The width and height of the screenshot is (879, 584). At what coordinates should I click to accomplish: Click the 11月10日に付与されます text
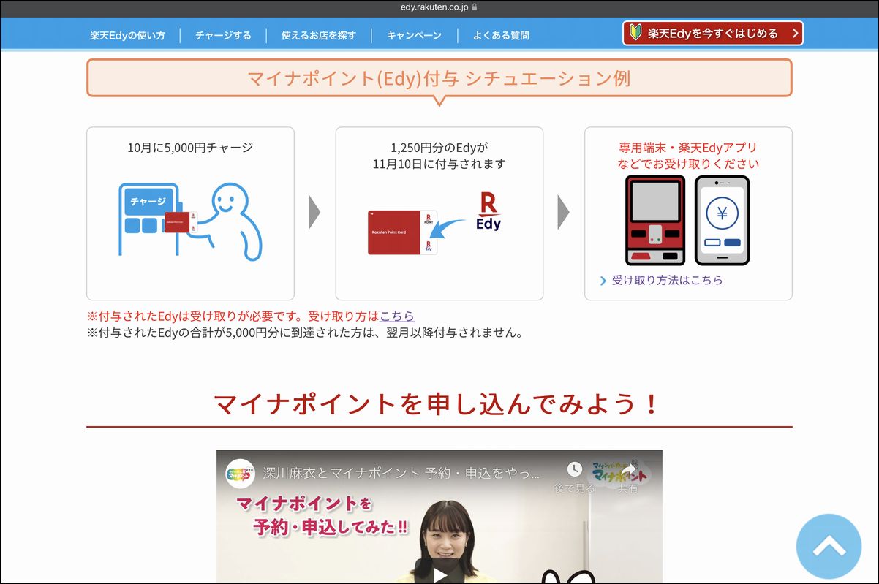point(439,164)
